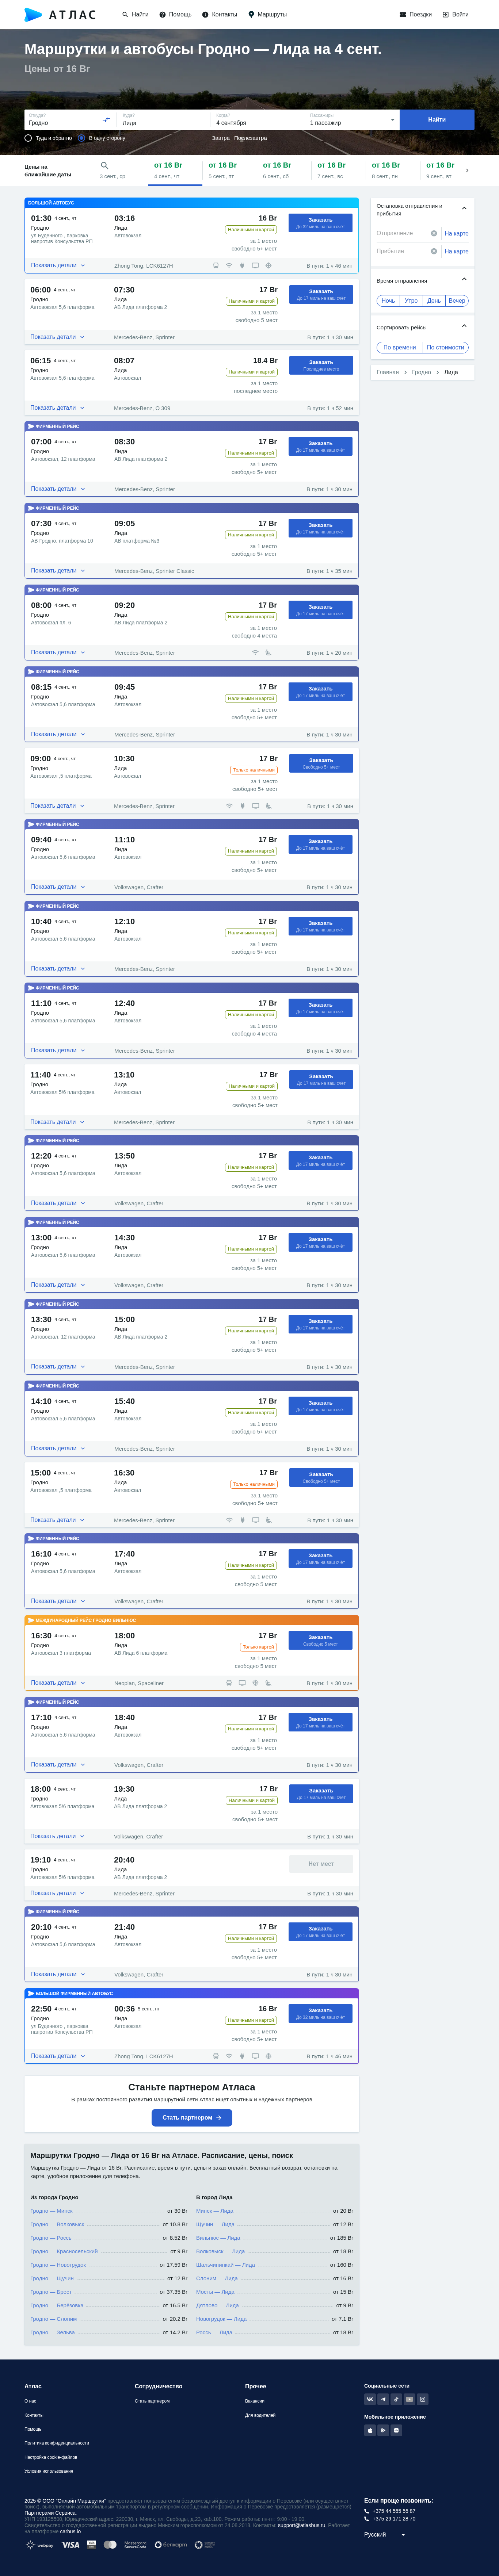Select the 5 сент. date tab
This screenshot has width=499, height=2576.
pyautogui.click(x=222, y=170)
